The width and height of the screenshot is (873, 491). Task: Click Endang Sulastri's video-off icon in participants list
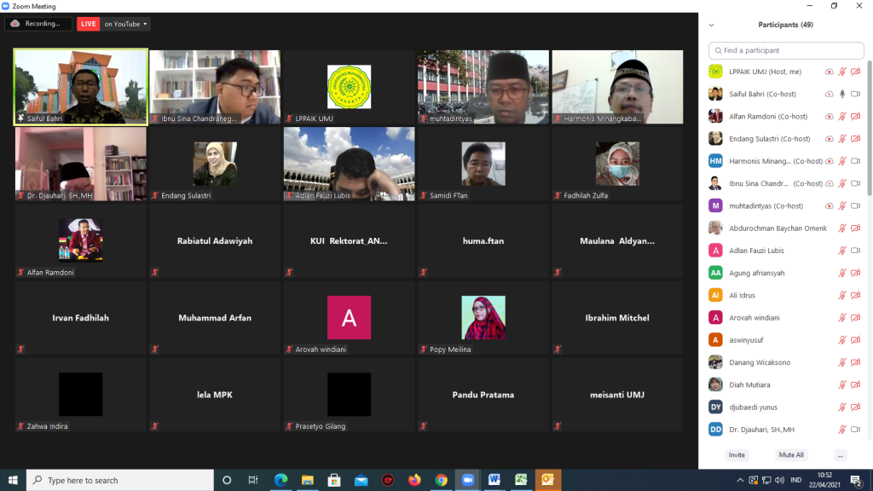pyautogui.click(x=856, y=139)
